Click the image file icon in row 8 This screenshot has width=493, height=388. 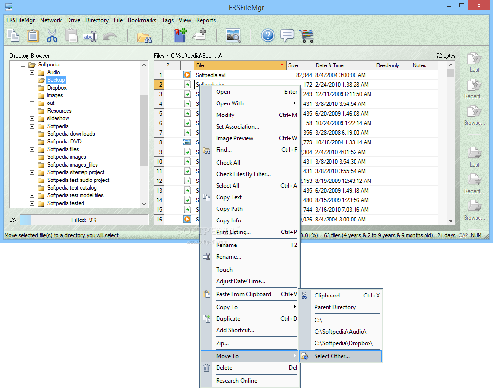(187, 142)
